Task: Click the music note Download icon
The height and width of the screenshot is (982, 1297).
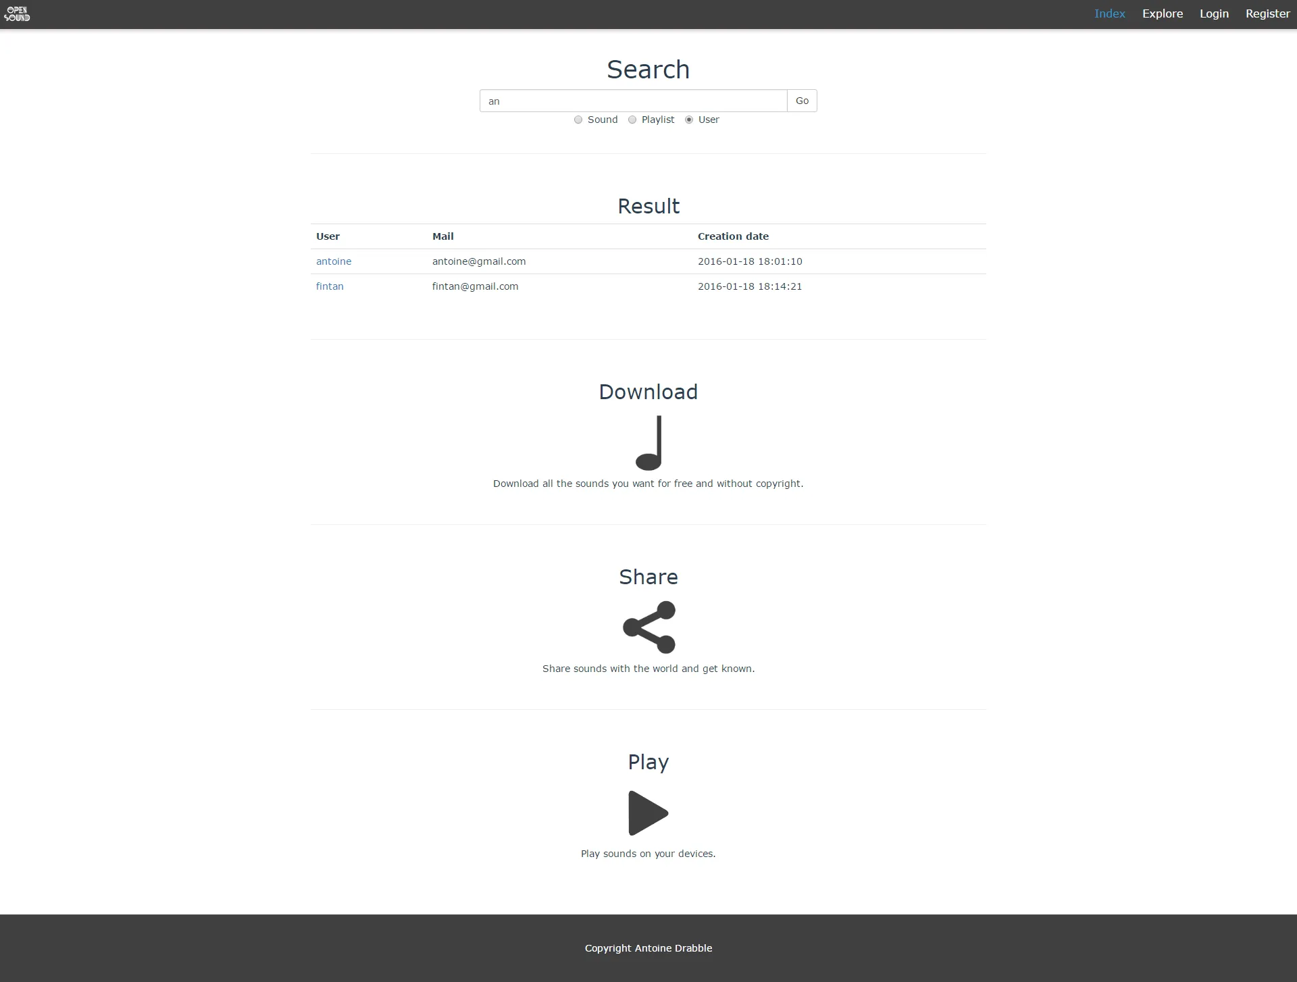Action: click(x=648, y=443)
